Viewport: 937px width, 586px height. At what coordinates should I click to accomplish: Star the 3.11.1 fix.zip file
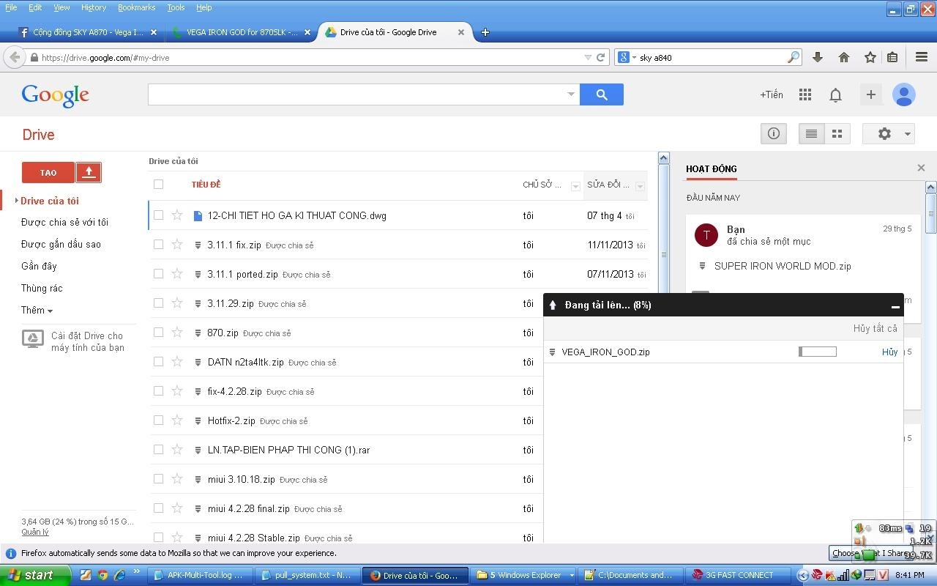pos(177,245)
